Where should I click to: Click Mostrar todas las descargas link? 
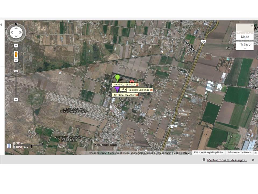[x=227, y=160]
